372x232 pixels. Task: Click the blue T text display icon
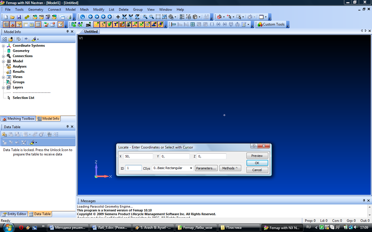click(116, 24)
